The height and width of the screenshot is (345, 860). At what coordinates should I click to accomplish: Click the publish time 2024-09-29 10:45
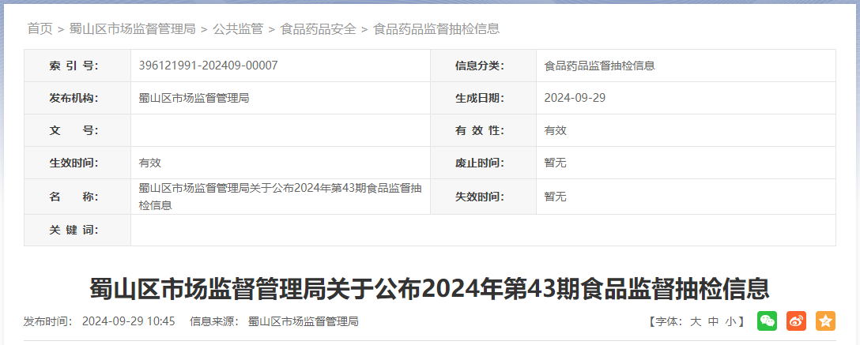[x=128, y=321]
